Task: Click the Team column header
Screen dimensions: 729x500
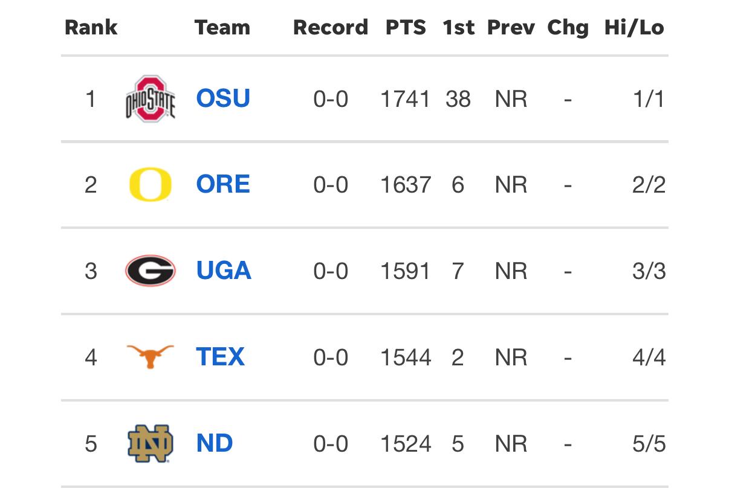Action: point(222,28)
